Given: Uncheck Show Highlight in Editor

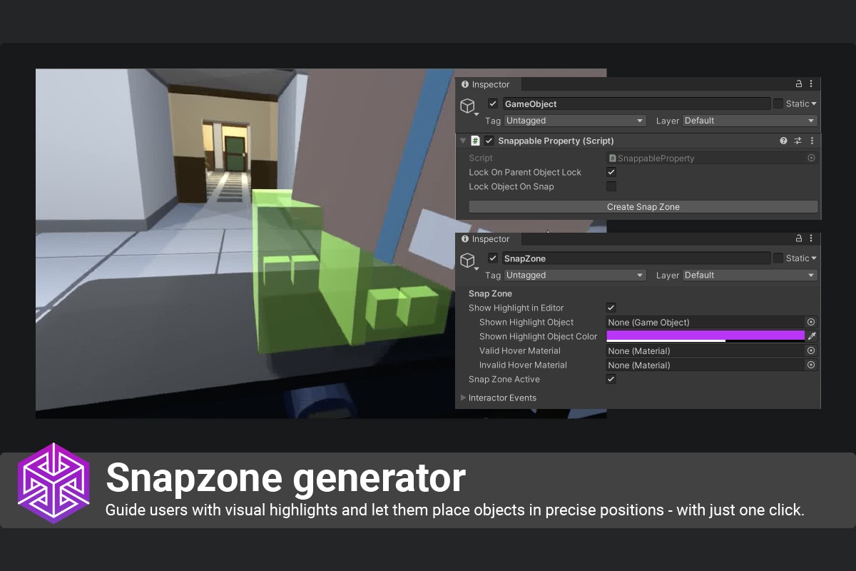Looking at the screenshot, I should coord(611,308).
